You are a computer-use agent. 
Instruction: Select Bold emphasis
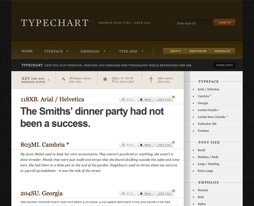click(x=201, y=197)
